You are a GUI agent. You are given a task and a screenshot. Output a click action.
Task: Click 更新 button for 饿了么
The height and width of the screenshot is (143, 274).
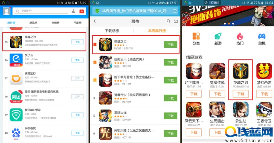[77, 60]
